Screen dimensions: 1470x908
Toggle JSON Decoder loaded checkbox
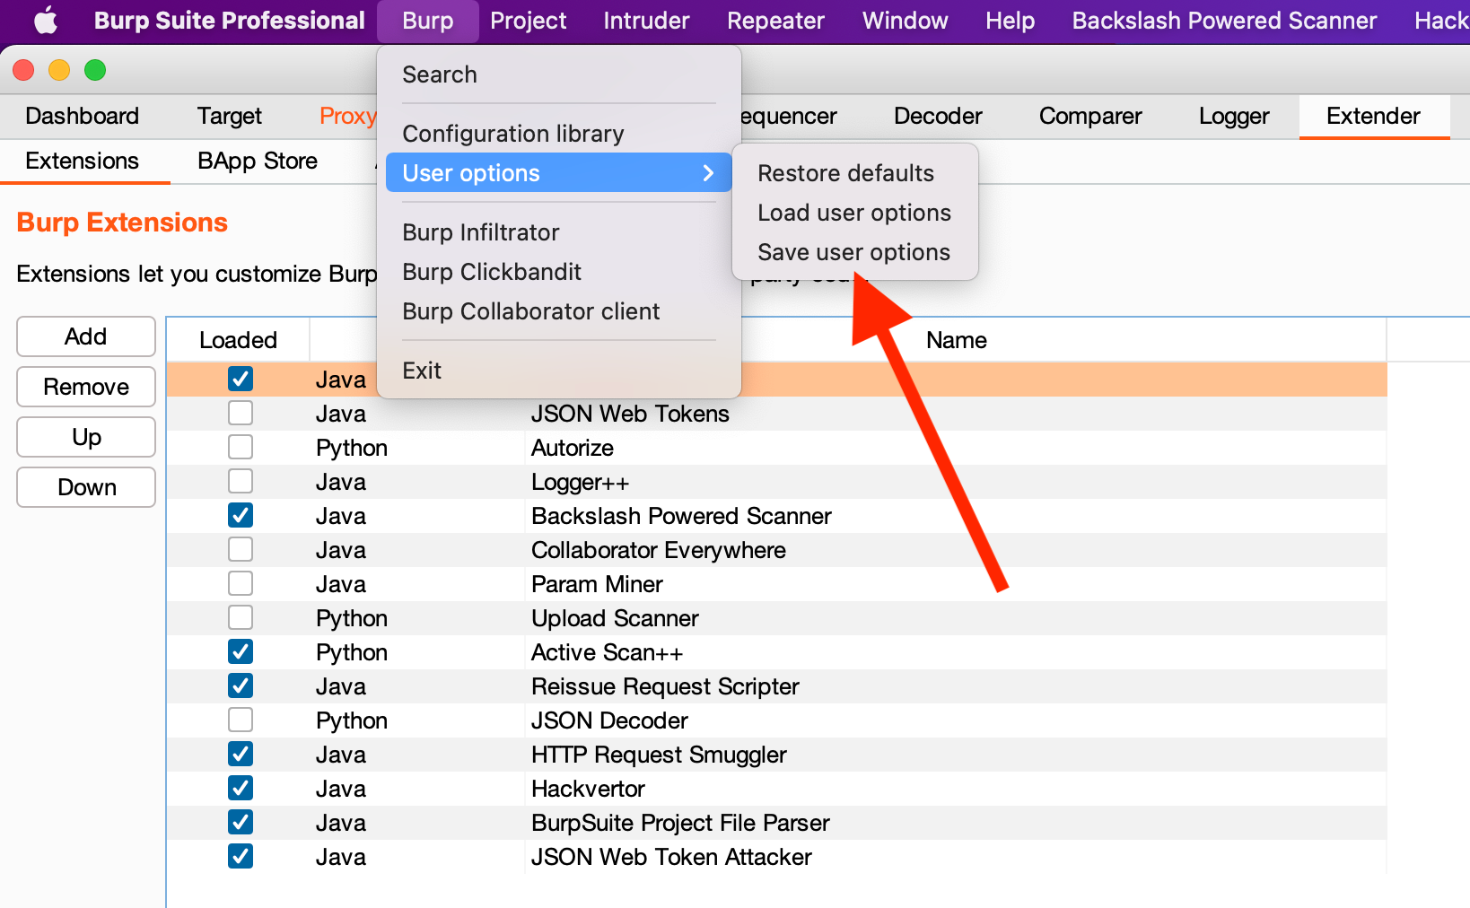tap(241, 720)
